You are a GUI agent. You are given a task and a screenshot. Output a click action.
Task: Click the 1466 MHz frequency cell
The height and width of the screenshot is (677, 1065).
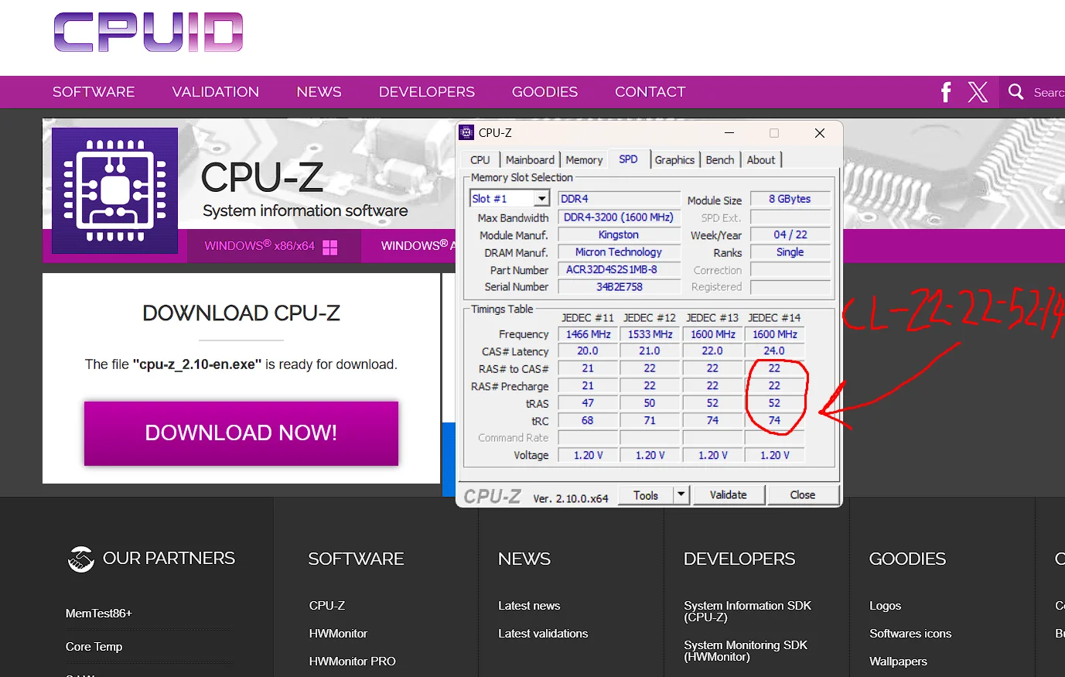tap(588, 334)
